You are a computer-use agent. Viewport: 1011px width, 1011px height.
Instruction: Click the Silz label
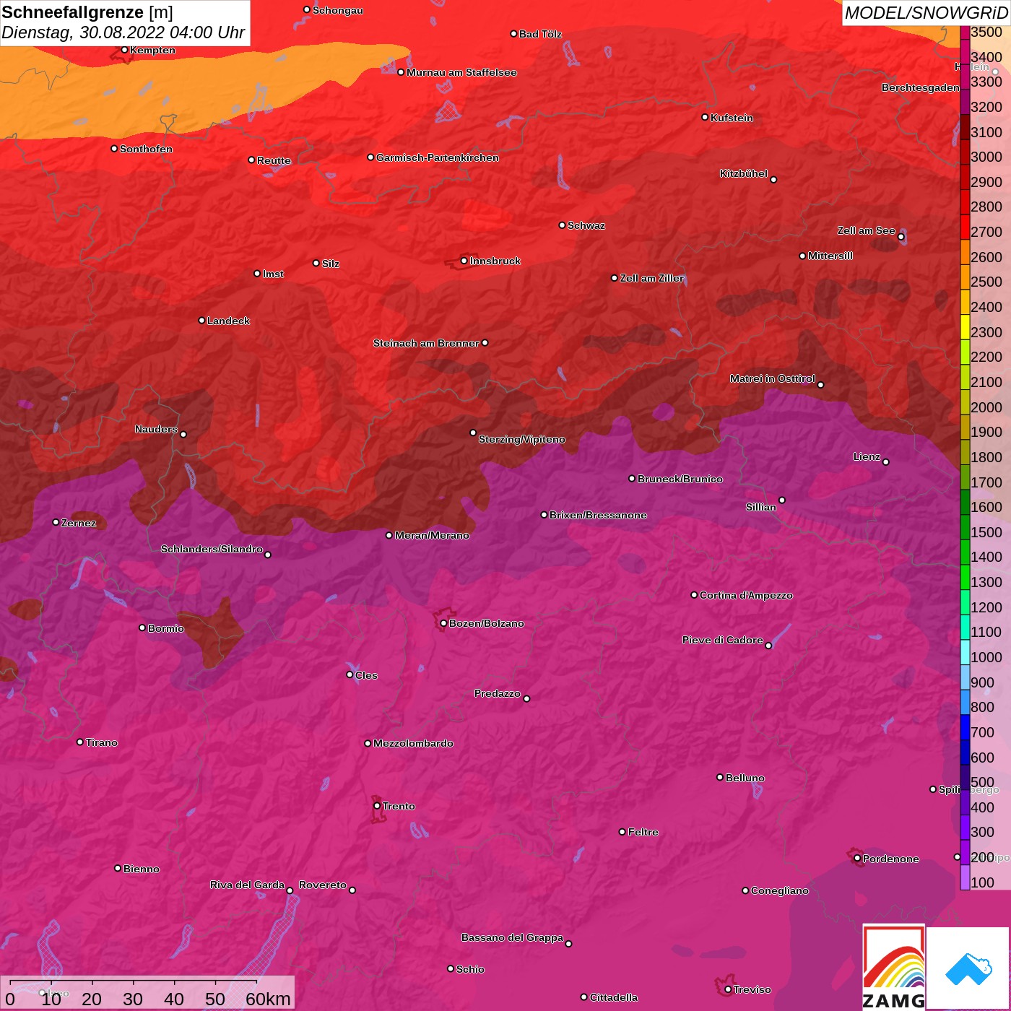[330, 264]
